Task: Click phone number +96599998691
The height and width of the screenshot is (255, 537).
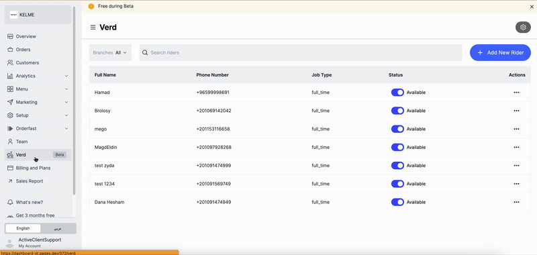Action: [x=213, y=93]
